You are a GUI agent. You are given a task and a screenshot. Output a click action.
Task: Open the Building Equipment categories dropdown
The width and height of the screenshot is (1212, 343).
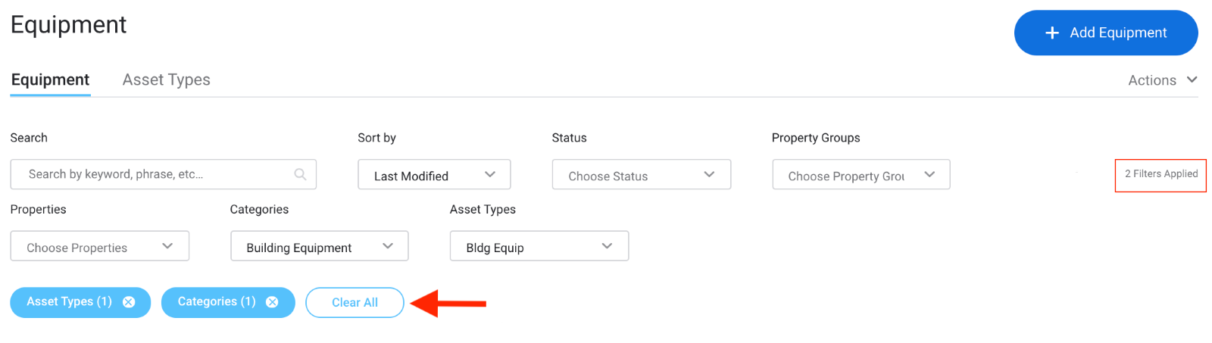319,247
